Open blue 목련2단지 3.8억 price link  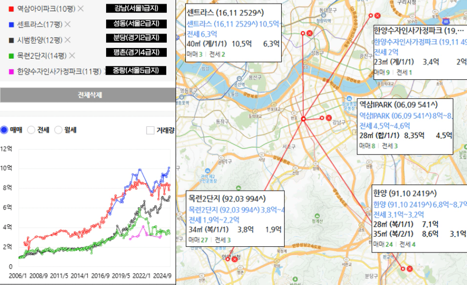(x=236, y=210)
